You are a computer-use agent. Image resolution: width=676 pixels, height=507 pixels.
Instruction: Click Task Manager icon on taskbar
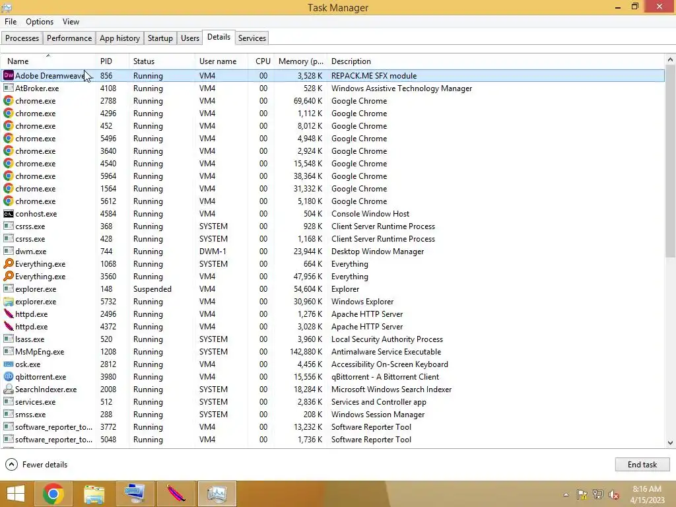(217, 494)
